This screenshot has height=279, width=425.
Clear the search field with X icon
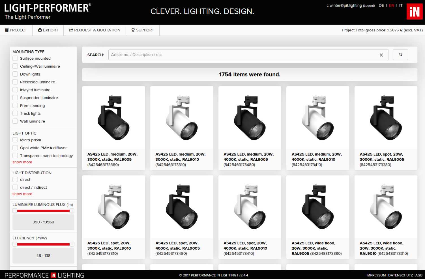pos(381,55)
